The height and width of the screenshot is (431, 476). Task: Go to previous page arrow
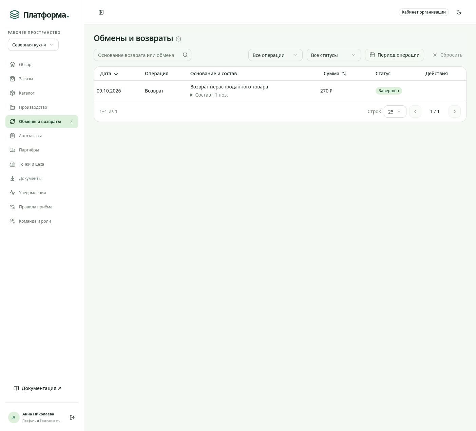click(x=415, y=111)
